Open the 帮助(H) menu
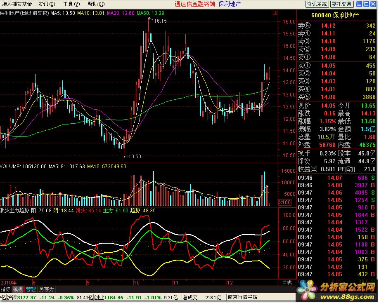This screenshot has width=379, height=303. (x=96, y=4)
